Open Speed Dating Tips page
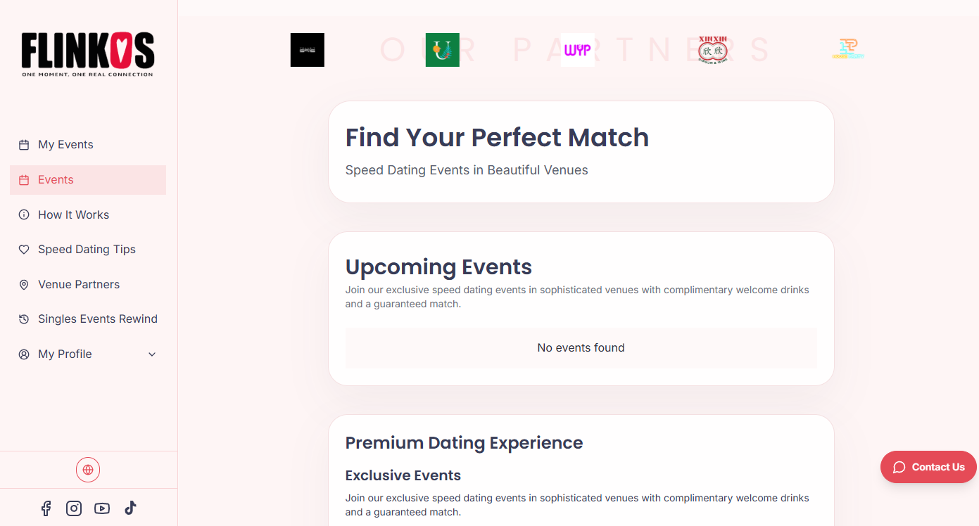 coord(87,250)
